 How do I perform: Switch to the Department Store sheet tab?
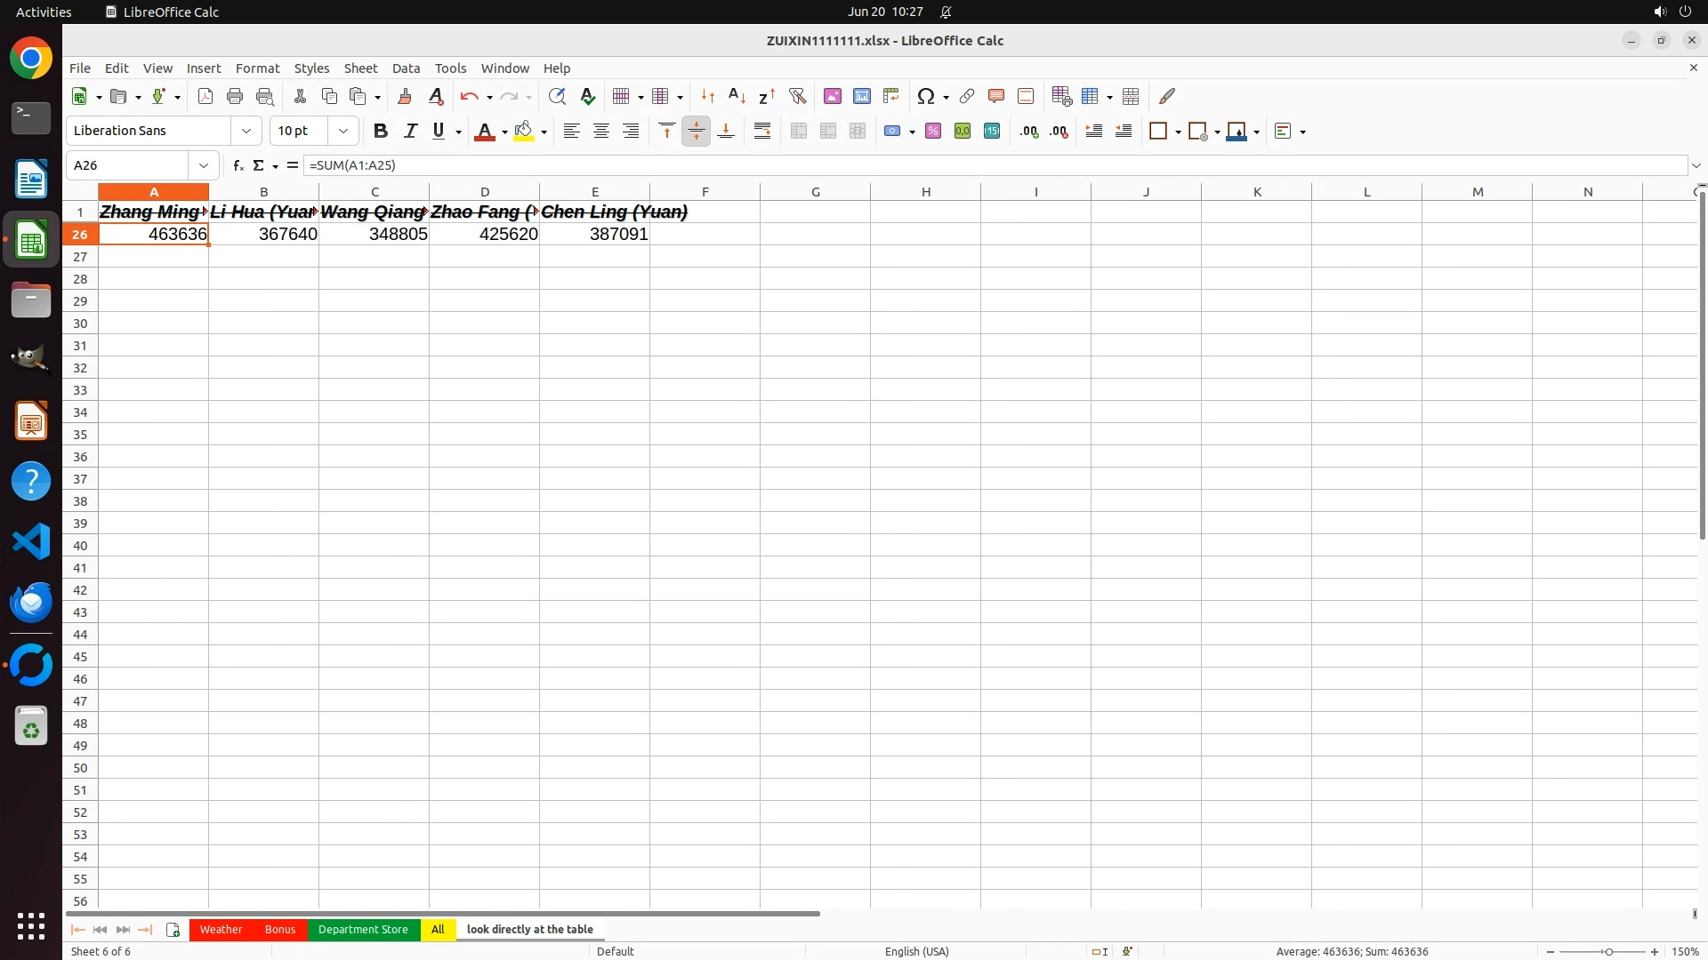[363, 929]
